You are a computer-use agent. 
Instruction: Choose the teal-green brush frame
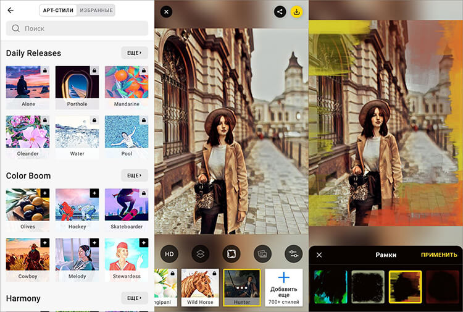tap(331, 287)
